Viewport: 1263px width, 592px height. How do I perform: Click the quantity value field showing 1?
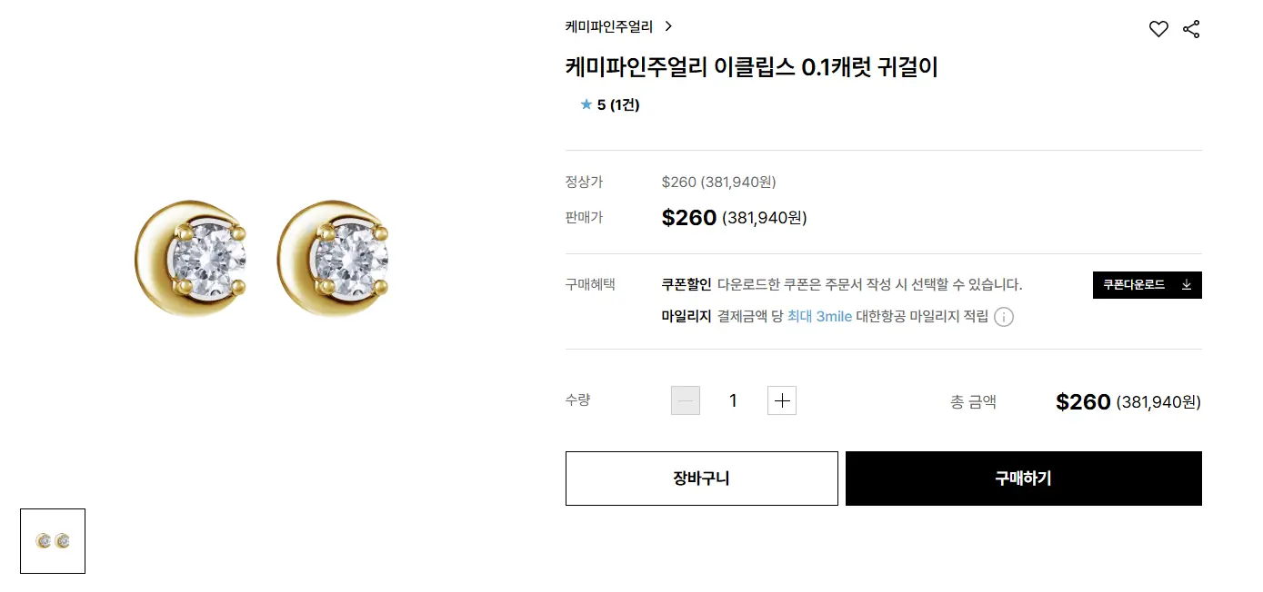(x=733, y=400)
